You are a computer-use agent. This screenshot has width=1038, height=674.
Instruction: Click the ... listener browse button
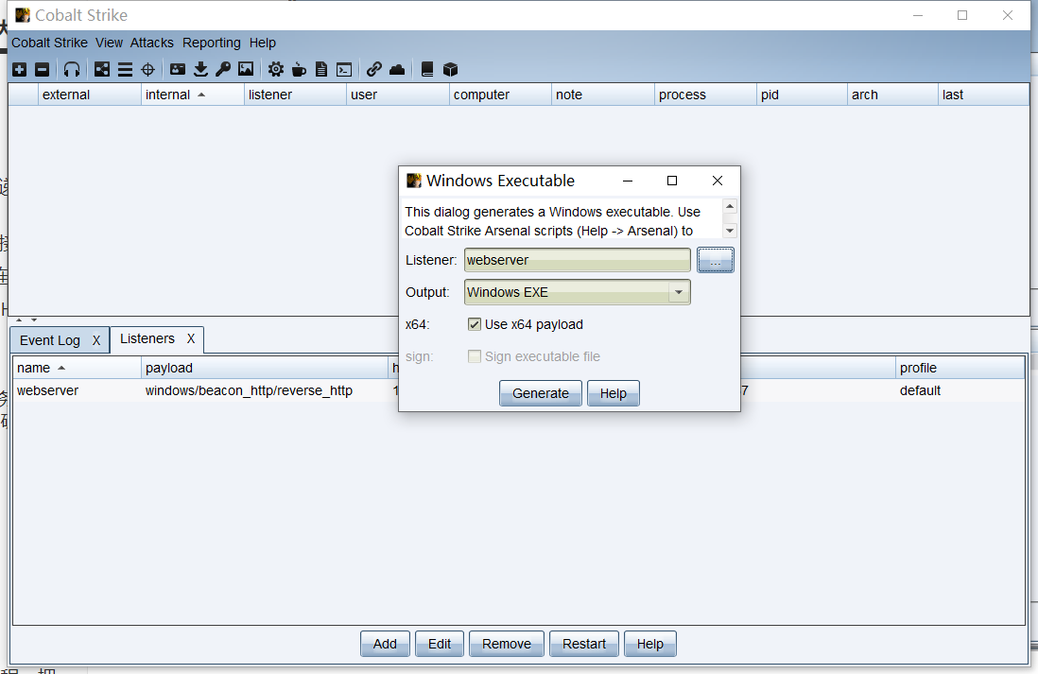click(715, 260)
